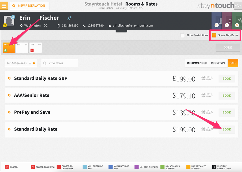Select the Rate tab

(233, 63)
